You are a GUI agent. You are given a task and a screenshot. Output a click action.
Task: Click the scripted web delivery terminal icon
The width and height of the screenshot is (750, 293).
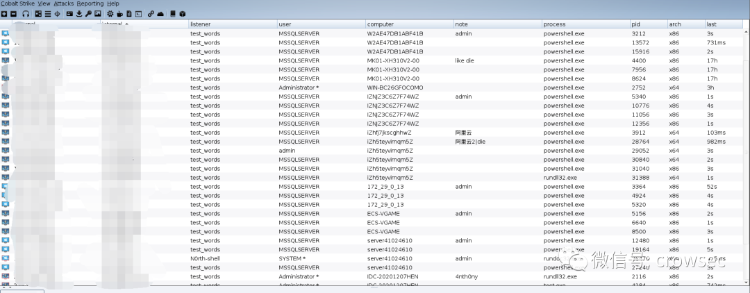pyautogui.click(x=138, y=14)
